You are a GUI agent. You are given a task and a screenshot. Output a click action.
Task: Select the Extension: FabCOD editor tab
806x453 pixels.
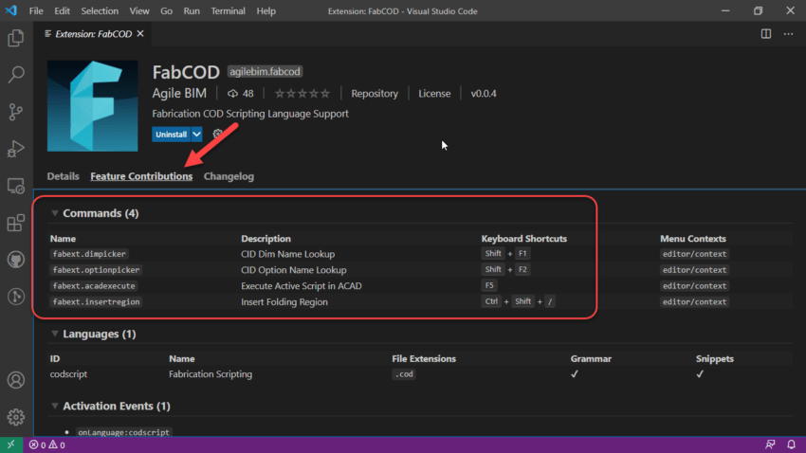coord(94,34)
